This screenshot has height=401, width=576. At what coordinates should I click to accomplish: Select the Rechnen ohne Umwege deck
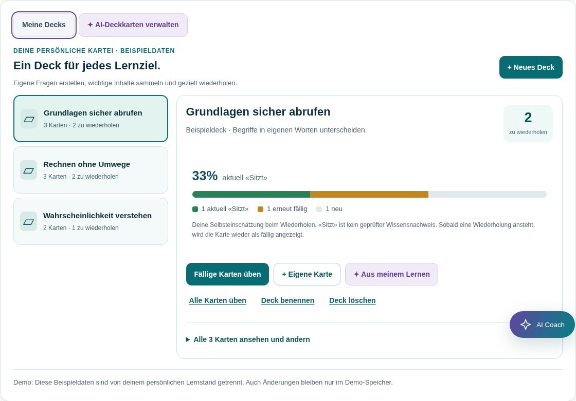coord(91,170)
